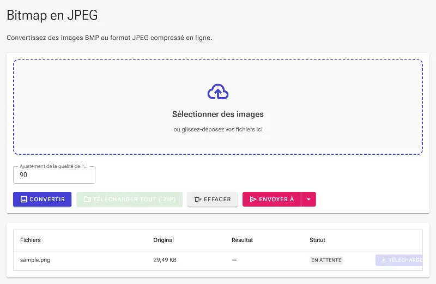Click the Convertir button

tap(43, 199)
